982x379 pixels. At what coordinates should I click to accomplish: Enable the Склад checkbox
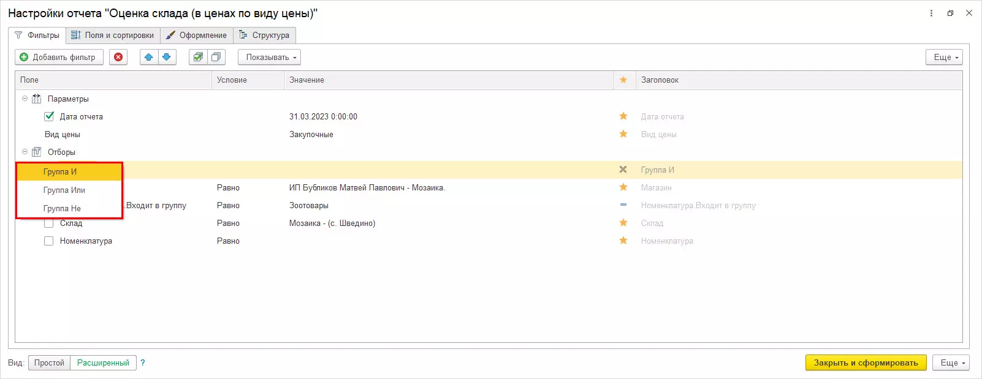[49, 223]
